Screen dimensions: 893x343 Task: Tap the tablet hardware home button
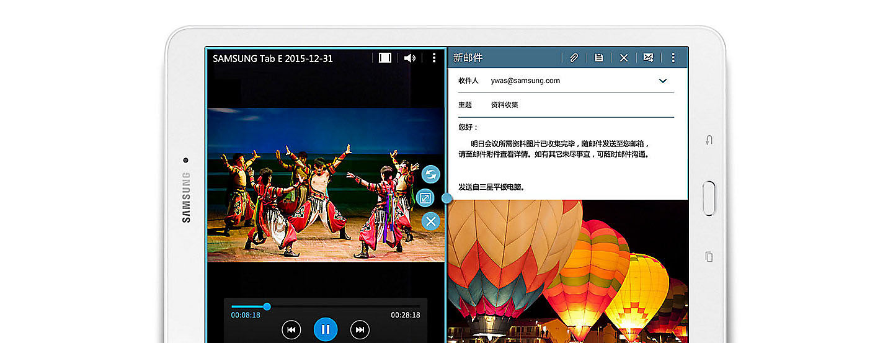[x=709, y=198]
